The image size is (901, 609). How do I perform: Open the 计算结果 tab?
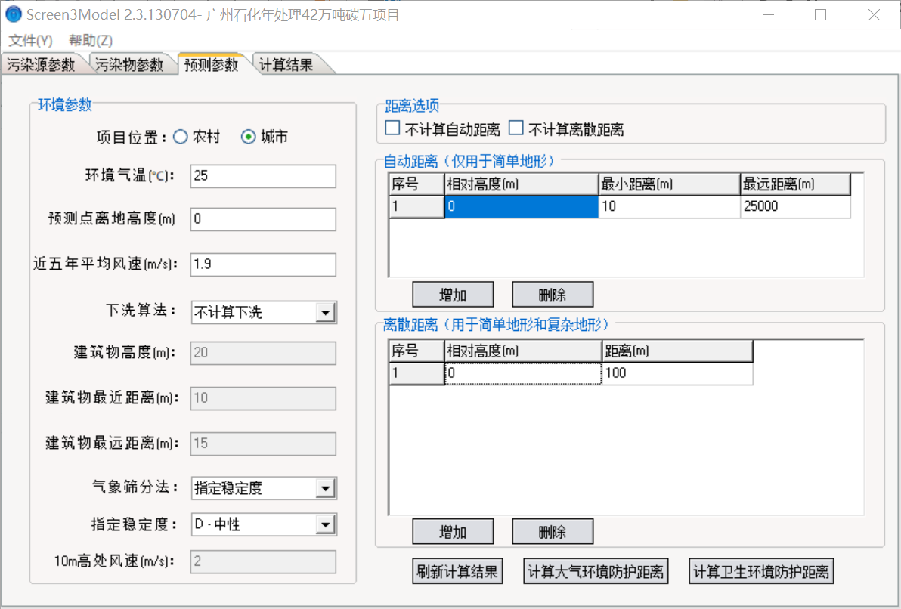(286, 65)
